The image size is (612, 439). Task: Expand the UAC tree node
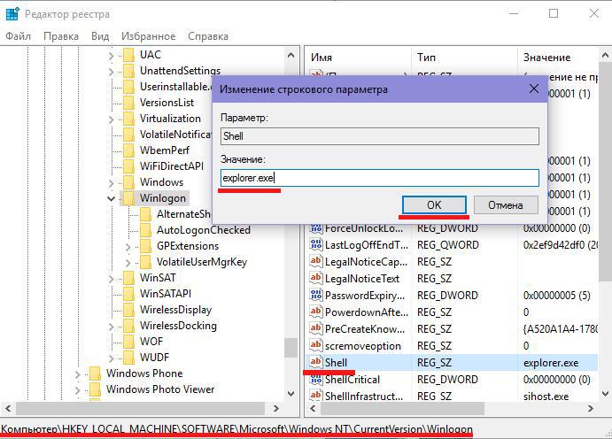click(111, 55)
